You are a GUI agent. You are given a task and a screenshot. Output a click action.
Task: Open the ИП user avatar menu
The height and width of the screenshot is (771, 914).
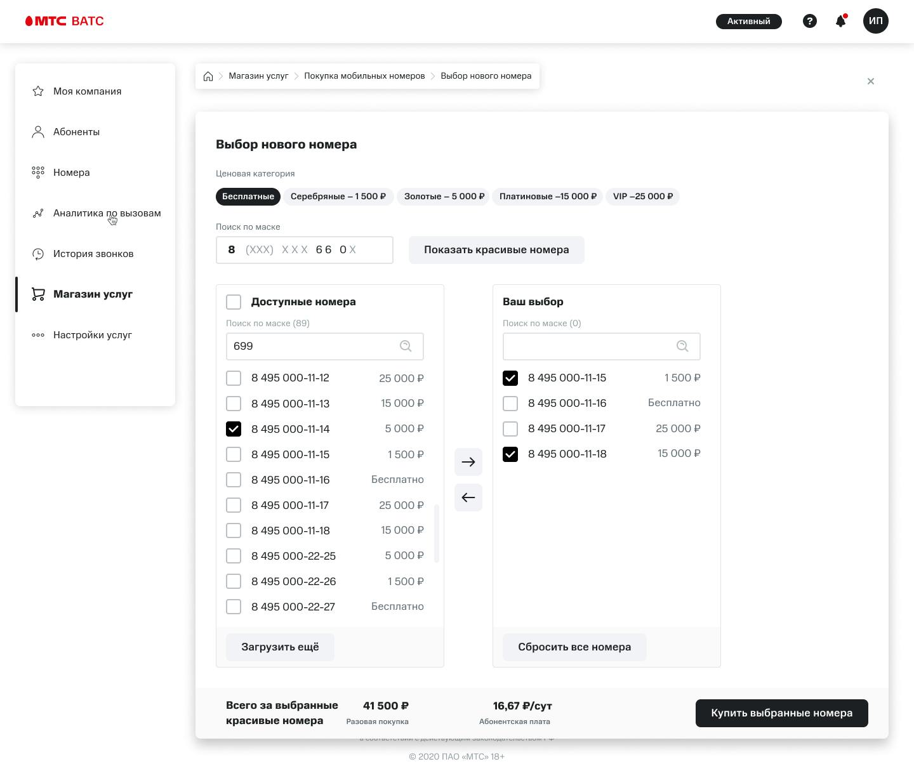pyautogui.click(x=876, y=21)
